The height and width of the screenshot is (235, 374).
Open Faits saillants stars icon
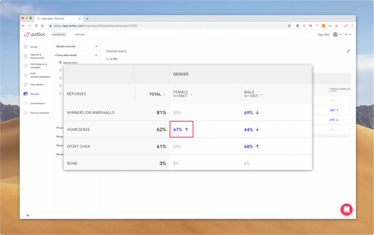click(26, 84)
